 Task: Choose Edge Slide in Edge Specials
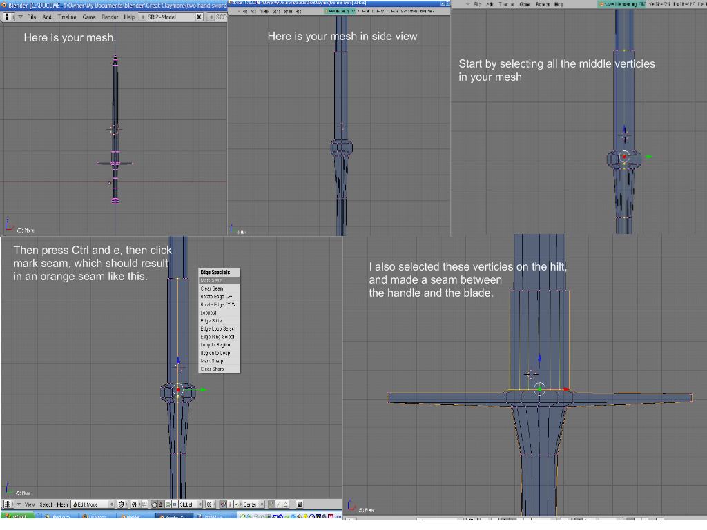tap(219, 320)
